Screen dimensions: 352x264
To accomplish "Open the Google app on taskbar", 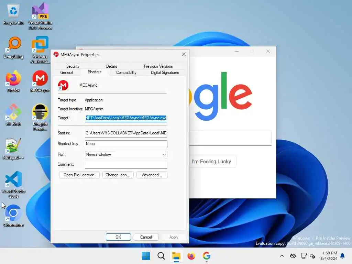I will pyautogui.click(x=207, y=256).
